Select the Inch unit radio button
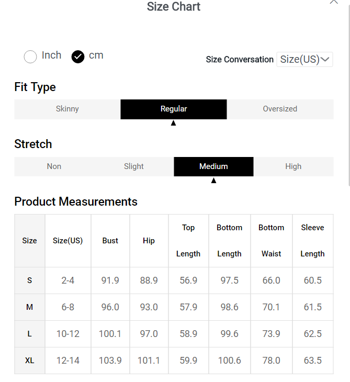Viewport: 350px width, 382px height. tap(30, 57)
